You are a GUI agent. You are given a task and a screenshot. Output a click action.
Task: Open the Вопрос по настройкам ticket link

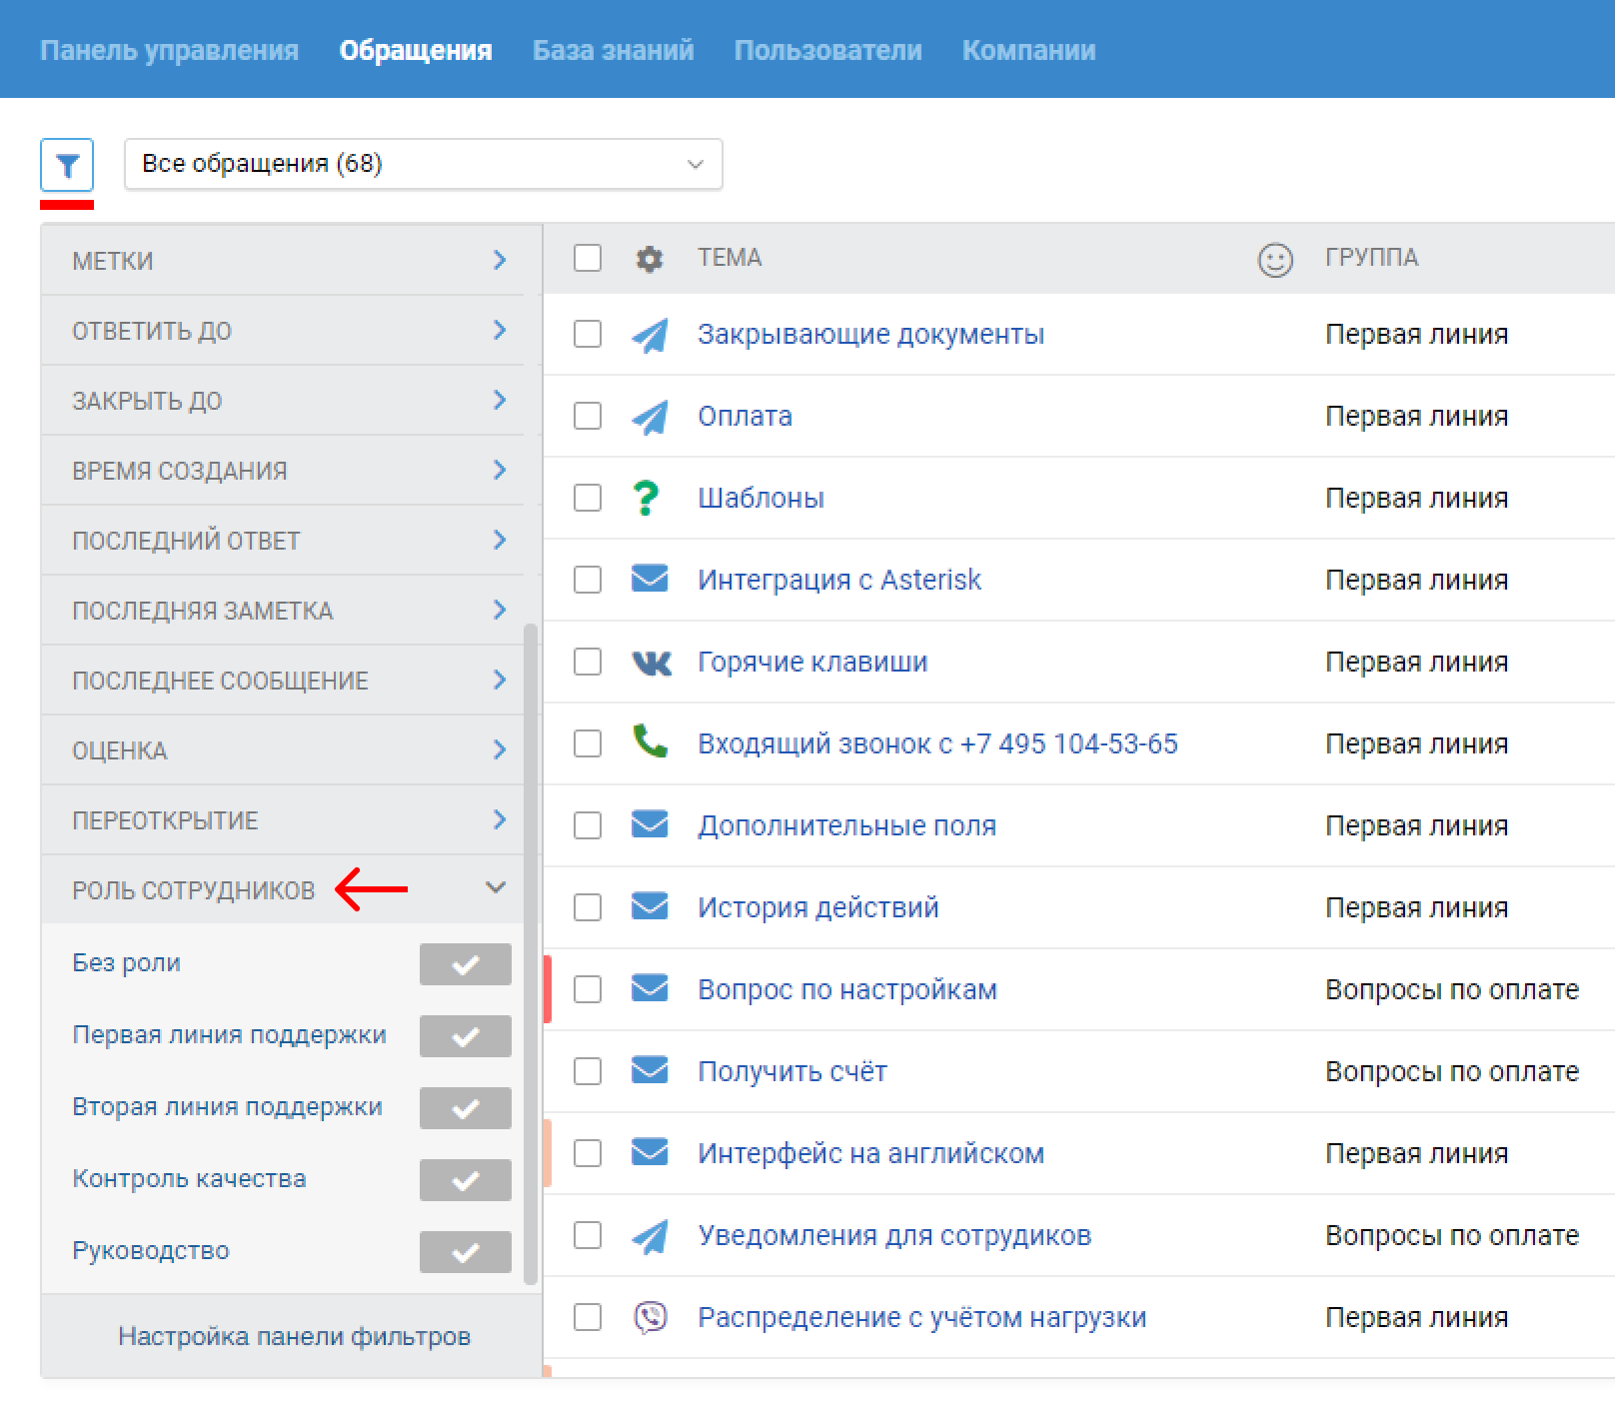pos(846,989)
